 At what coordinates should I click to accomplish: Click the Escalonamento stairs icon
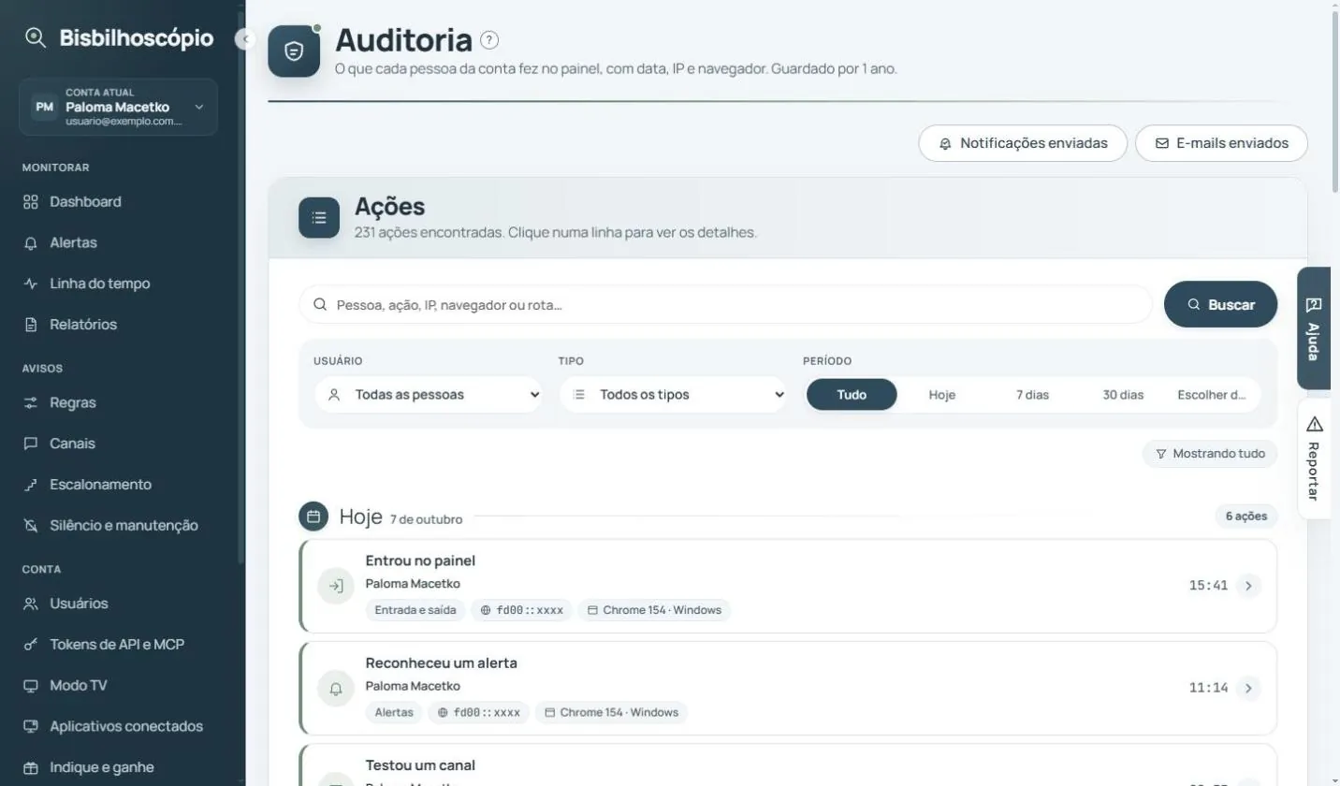point(31,485)
